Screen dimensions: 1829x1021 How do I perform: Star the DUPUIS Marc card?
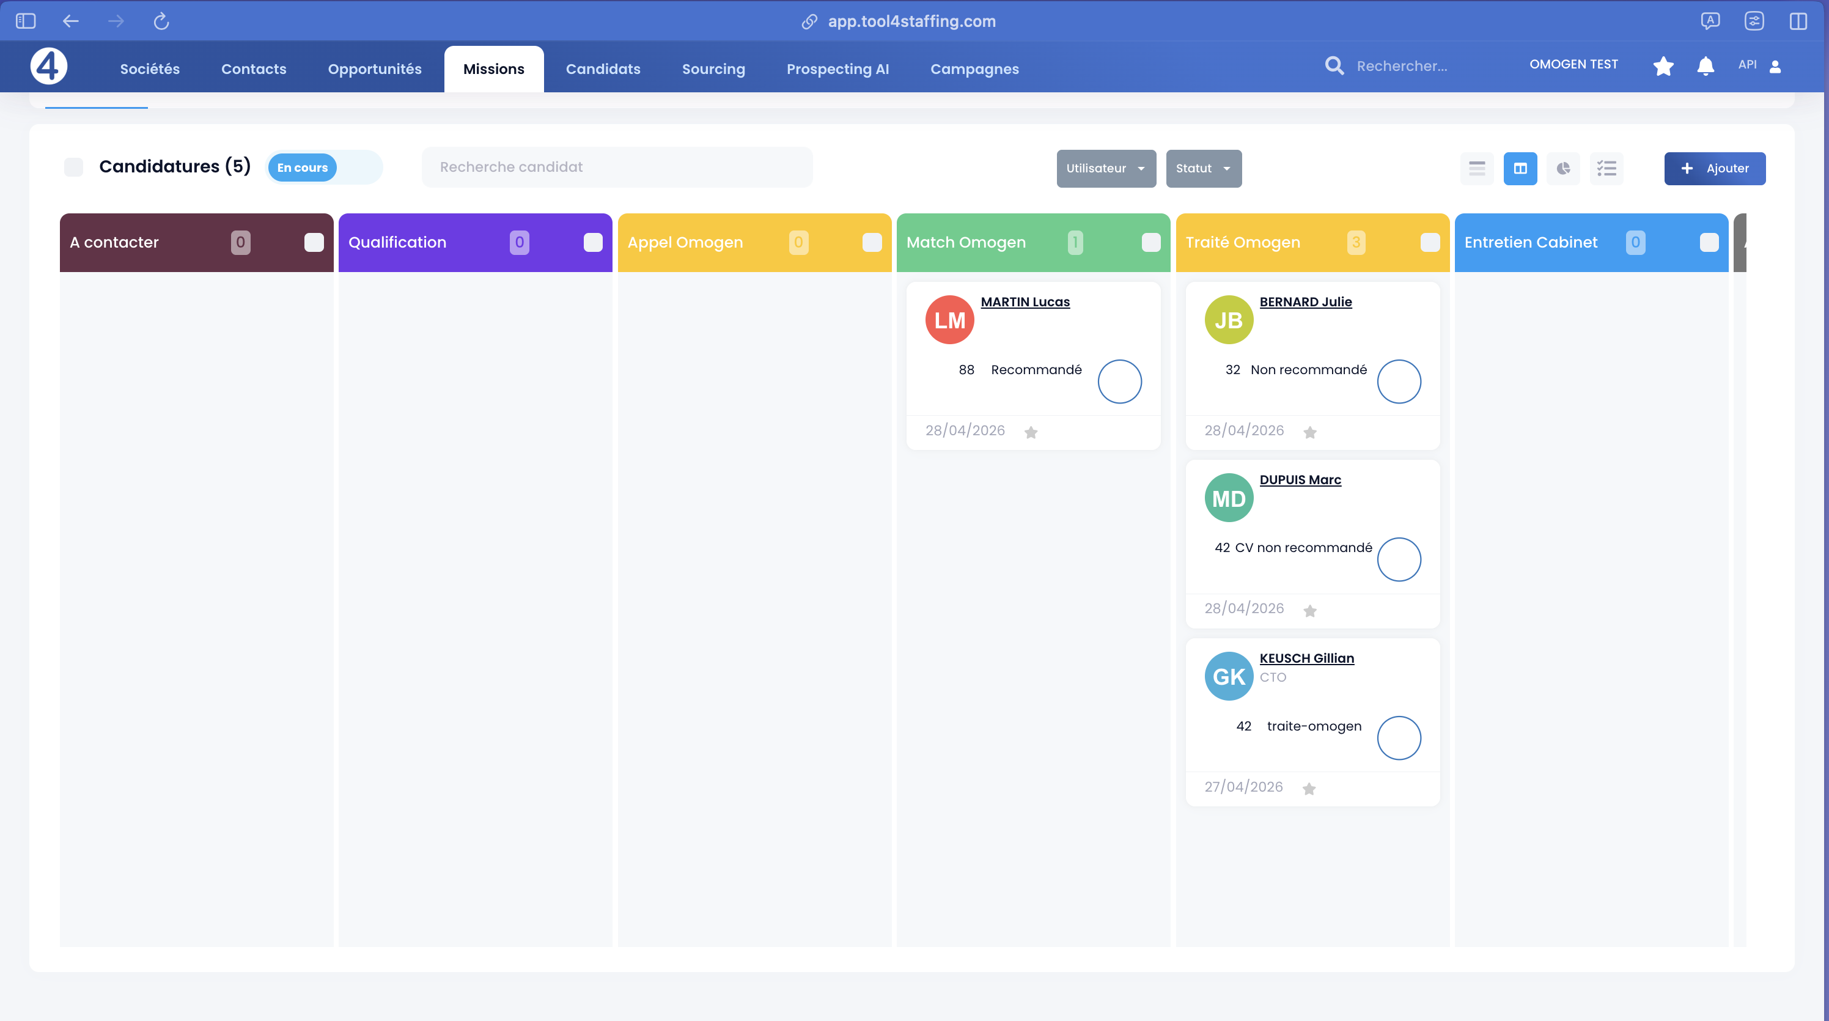(x=1310, y=610)
